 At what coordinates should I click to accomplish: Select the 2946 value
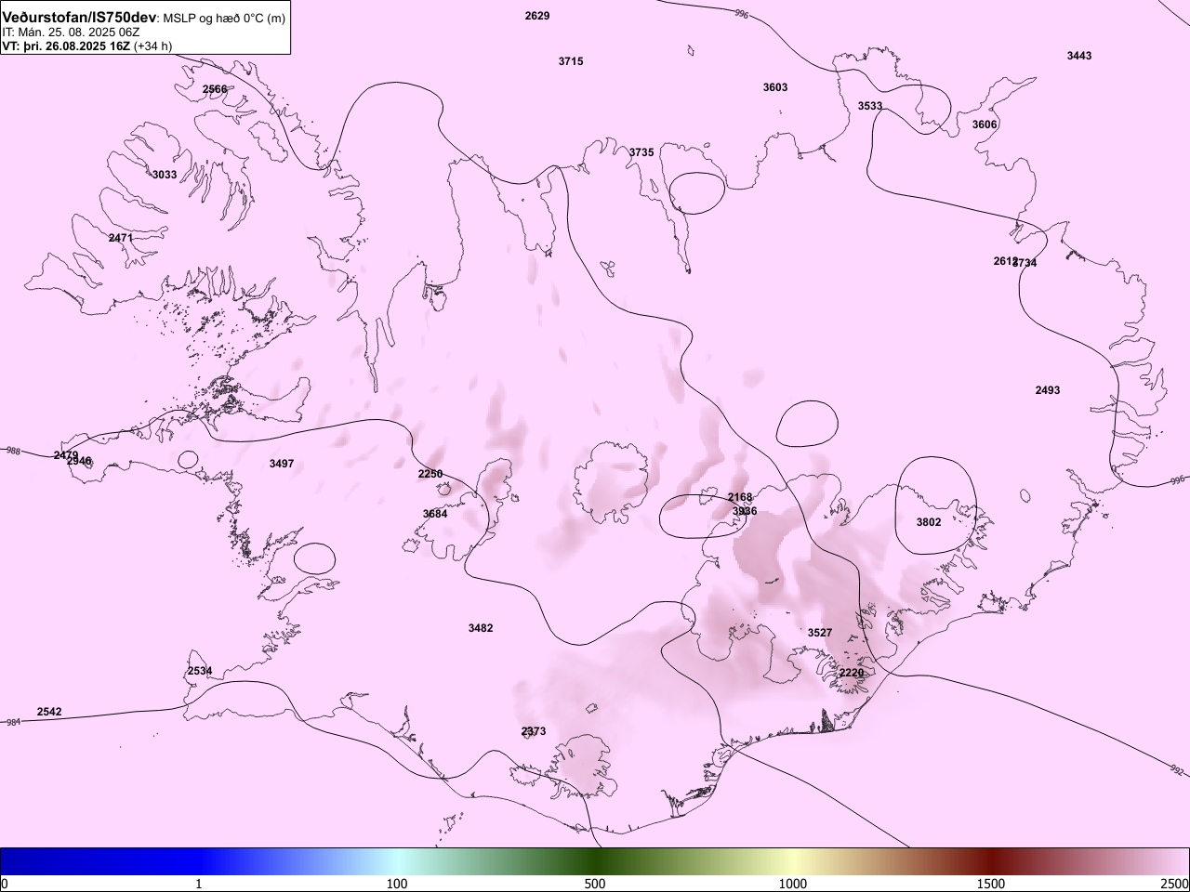point(79,462)
